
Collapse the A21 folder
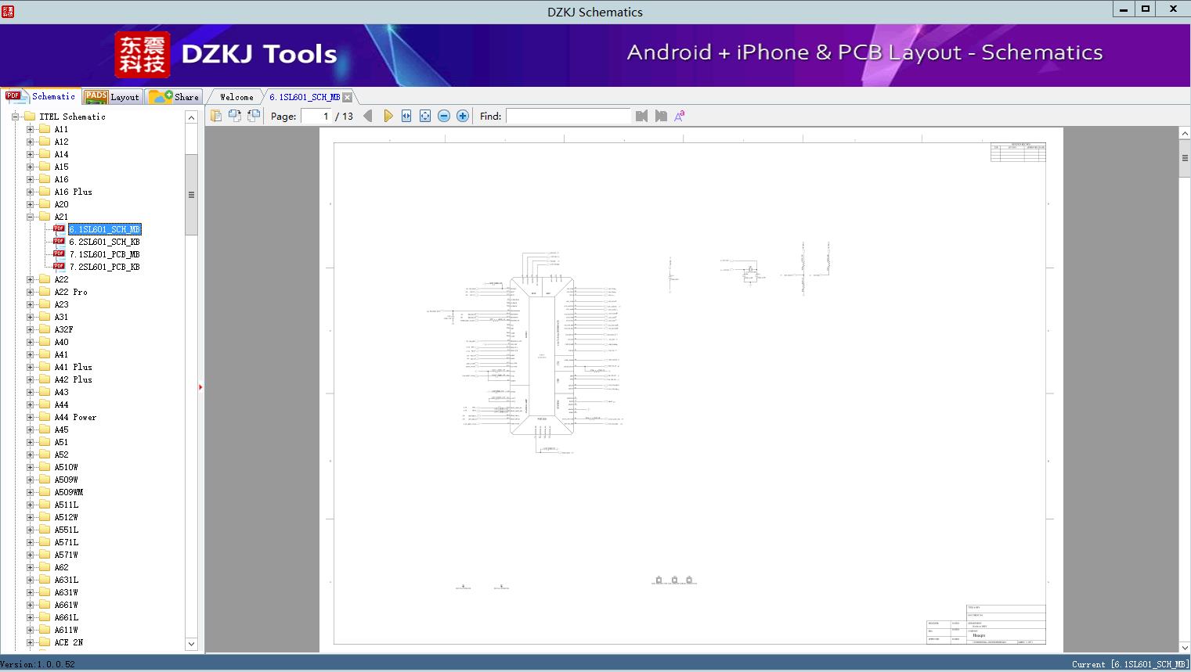[x=31, y=217]
